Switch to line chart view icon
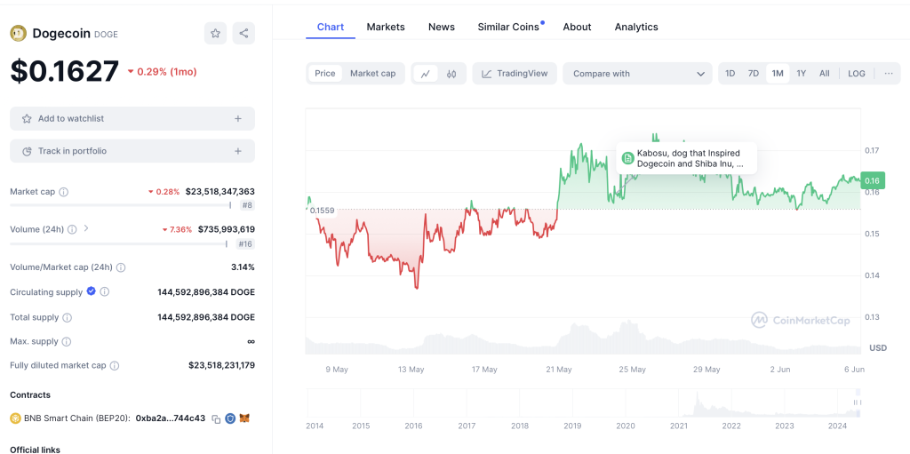 [x=426, y=74]
